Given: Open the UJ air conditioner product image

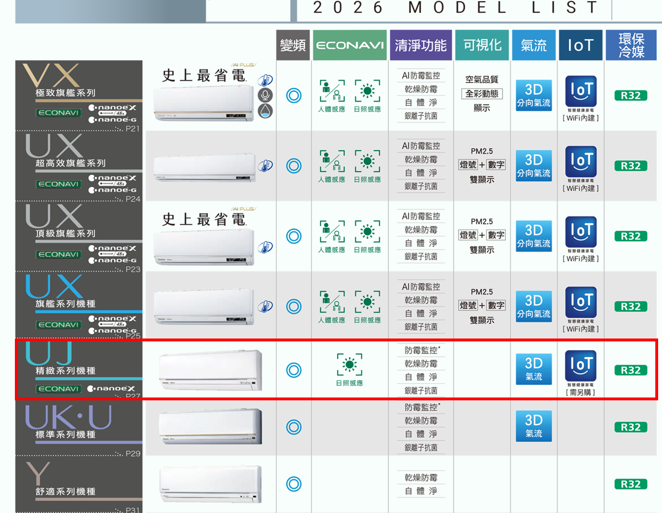Looking at the screenshot, I should click(x=210, y=370).
